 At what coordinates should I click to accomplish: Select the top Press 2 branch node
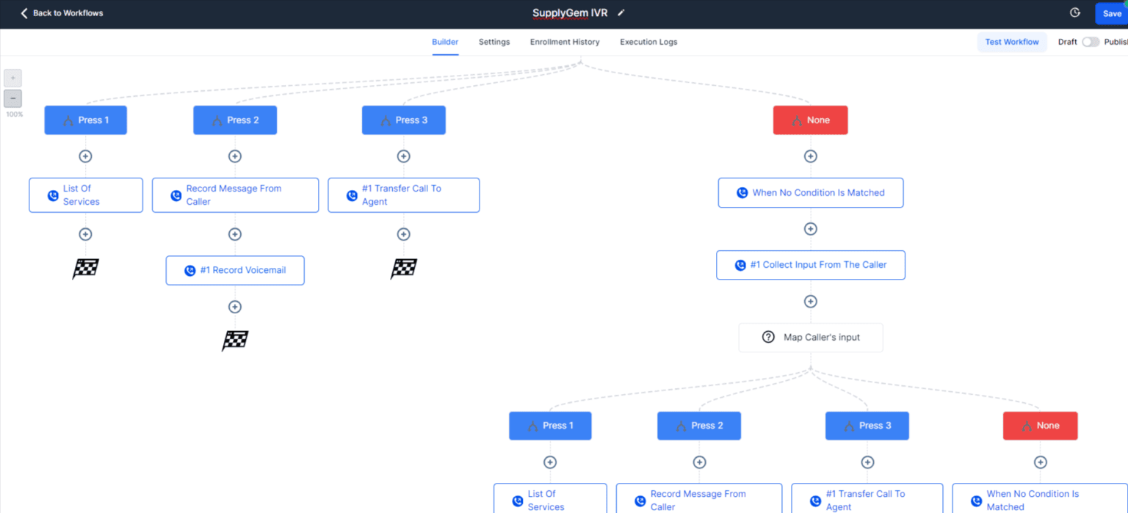(235, 120)
